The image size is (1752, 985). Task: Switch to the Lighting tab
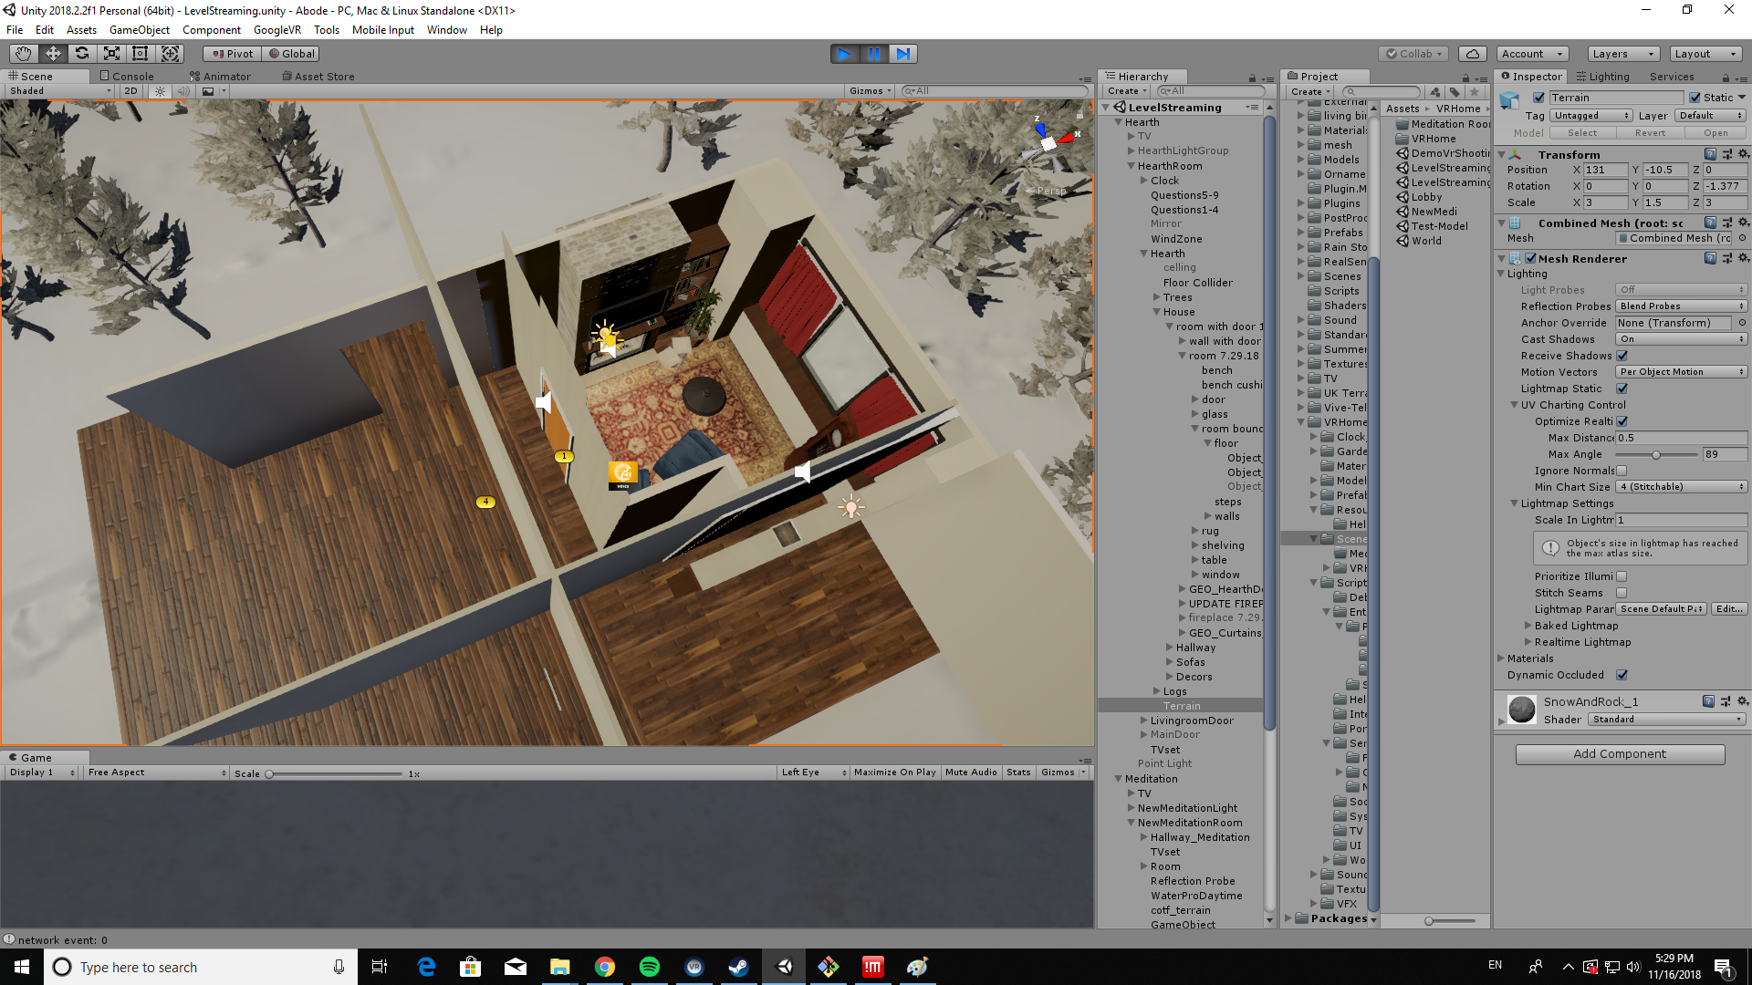click(x=1602, y=77)
